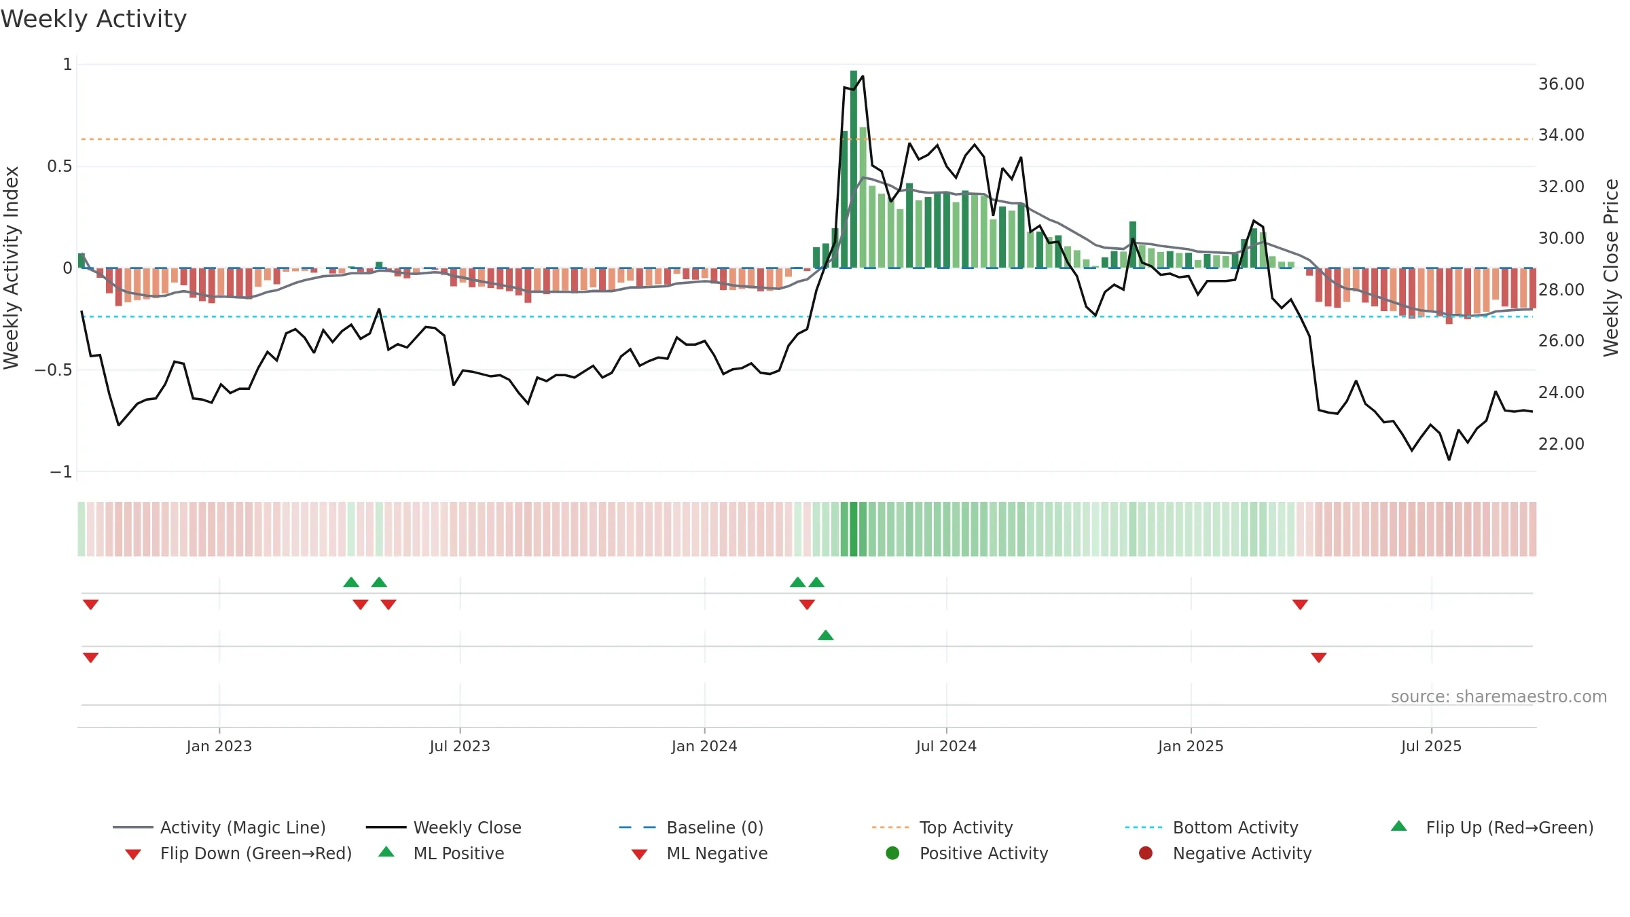Click the Weekly Activity chart title

tap(94, 19)
